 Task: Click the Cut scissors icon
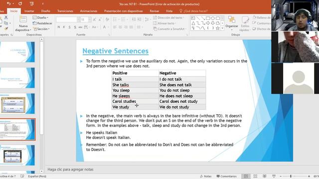(6, 18)
